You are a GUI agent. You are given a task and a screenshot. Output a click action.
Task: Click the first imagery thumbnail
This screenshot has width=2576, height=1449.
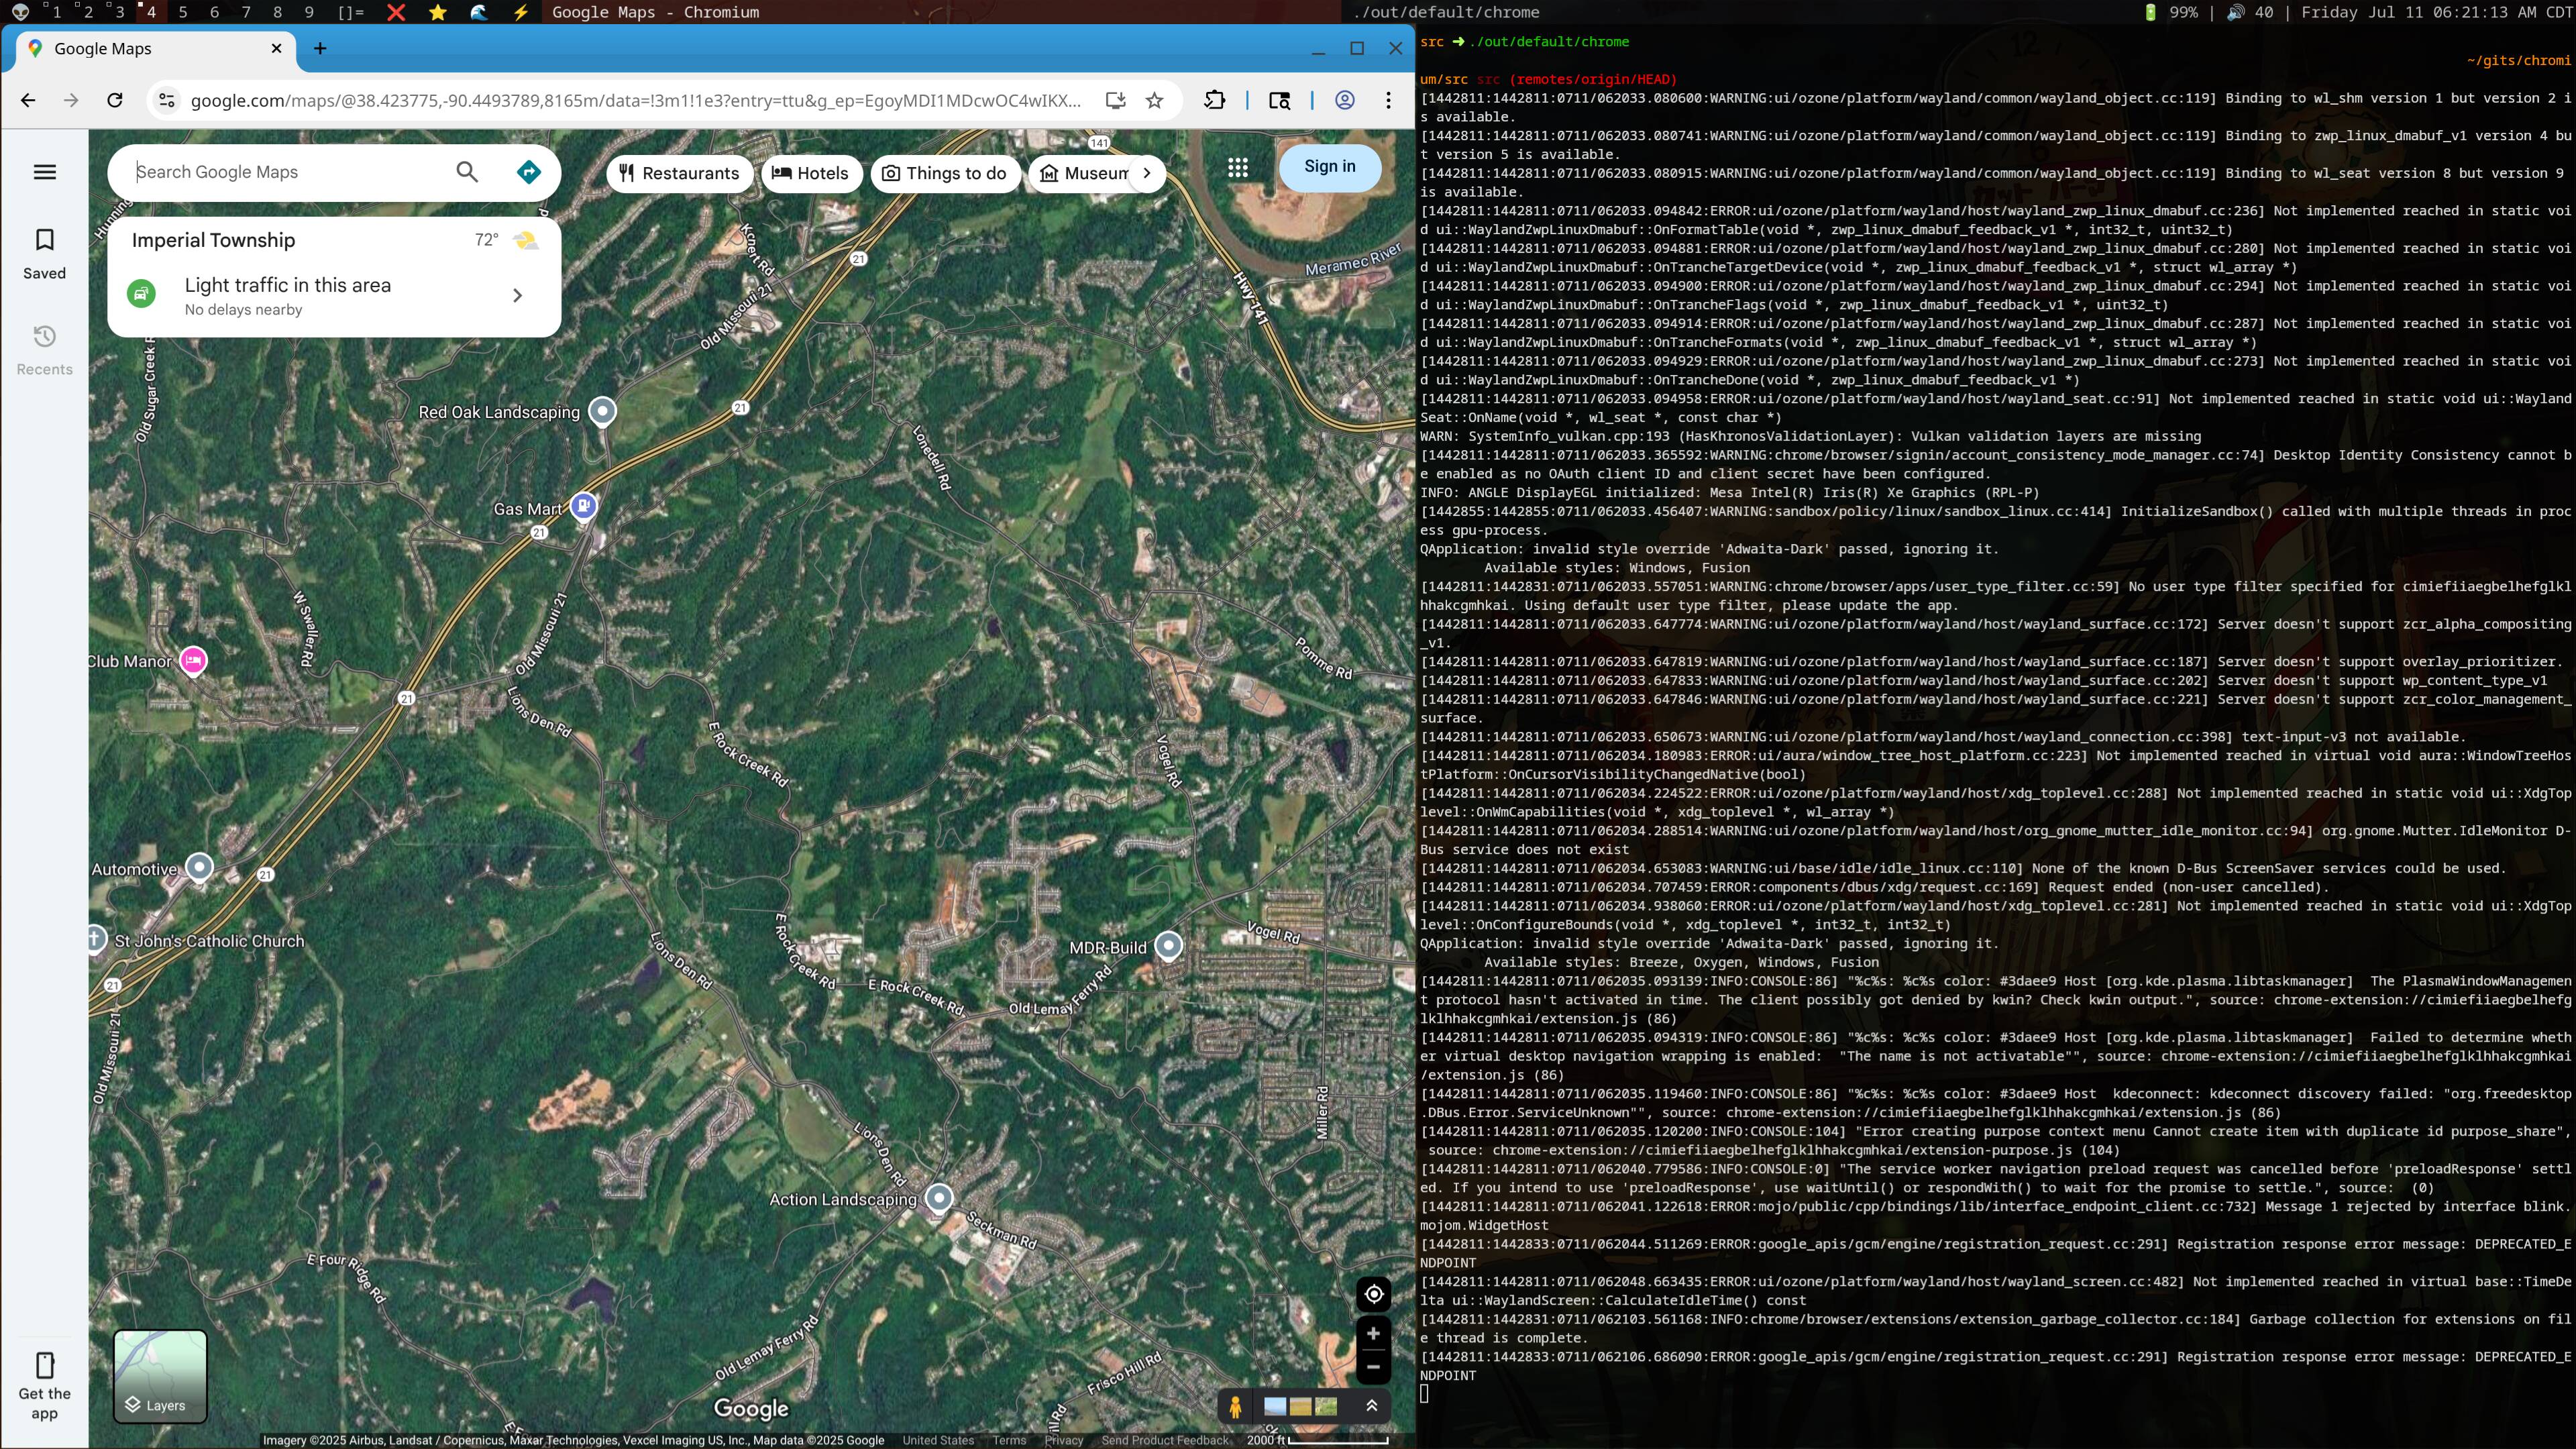tap(1275, 1407)
